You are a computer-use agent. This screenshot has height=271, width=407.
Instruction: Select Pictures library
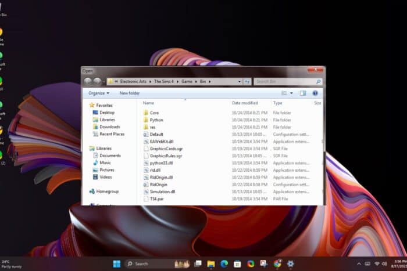pos(107,169)
